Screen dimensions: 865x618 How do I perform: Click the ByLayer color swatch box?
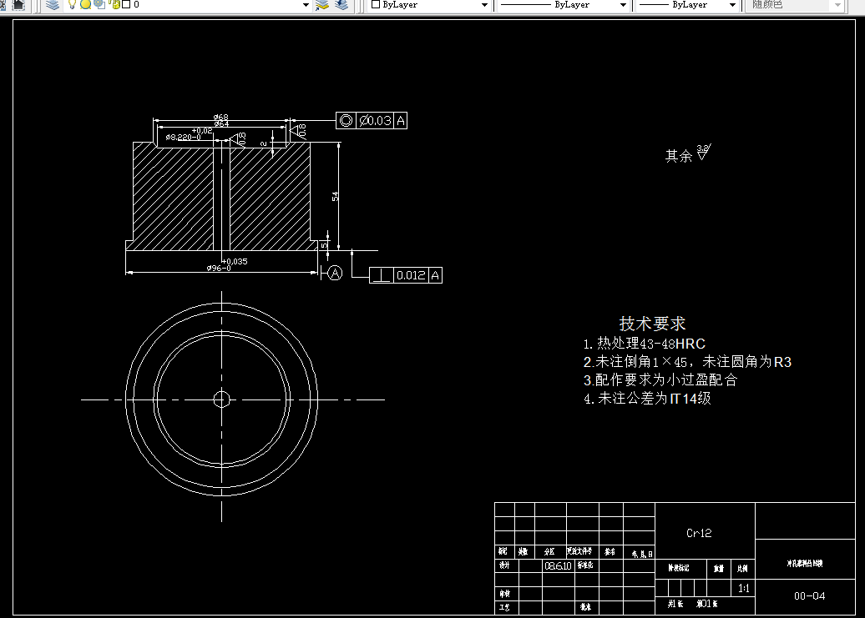tap(376, 4)
